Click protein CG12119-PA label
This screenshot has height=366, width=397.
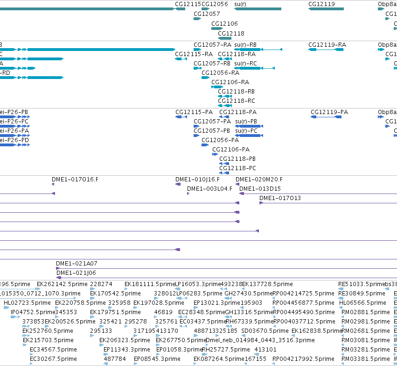(329, 112)
